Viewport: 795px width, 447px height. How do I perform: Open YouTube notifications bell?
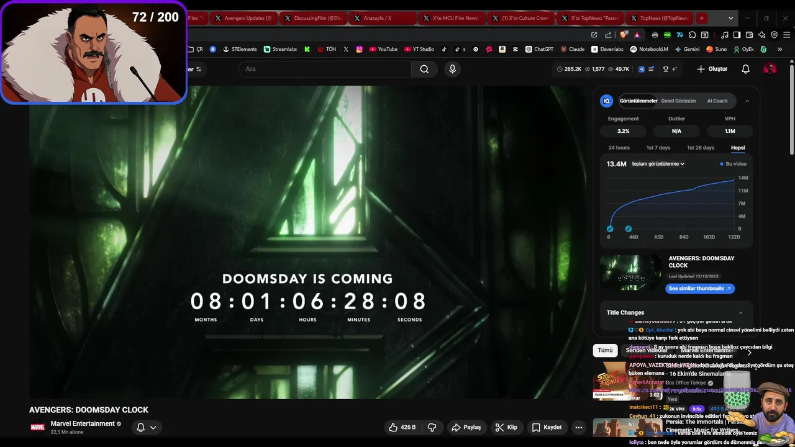click(746, 69)
